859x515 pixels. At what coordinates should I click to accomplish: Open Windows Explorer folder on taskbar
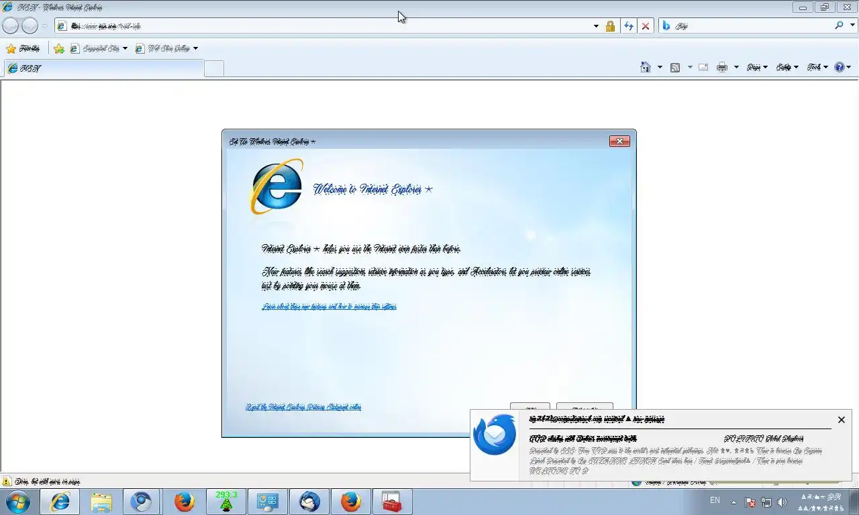[101, 502]
